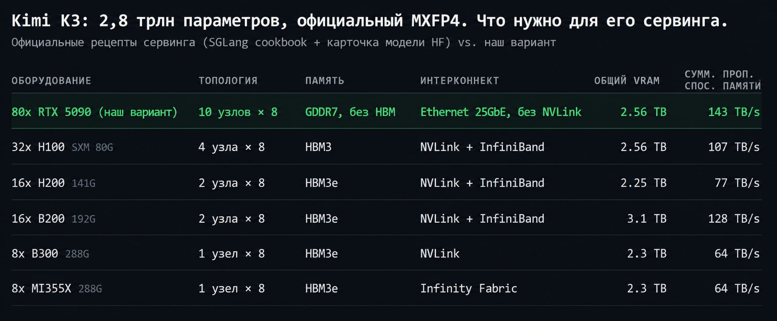This screenshot has height=321, width=777.
Task: Click the subtitle "Официальные рецепты сервинга" line
Action: [283, 42]
